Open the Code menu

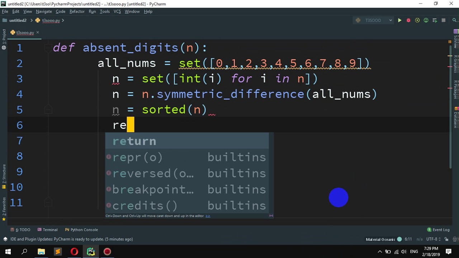[x=61, y=11]
